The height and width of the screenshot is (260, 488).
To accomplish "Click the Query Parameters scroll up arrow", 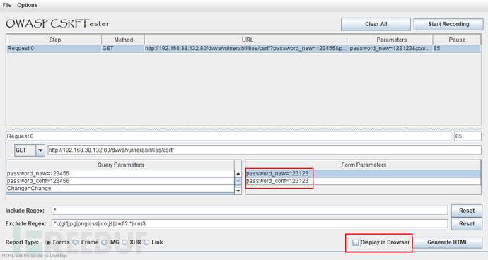I will [238, 174].
